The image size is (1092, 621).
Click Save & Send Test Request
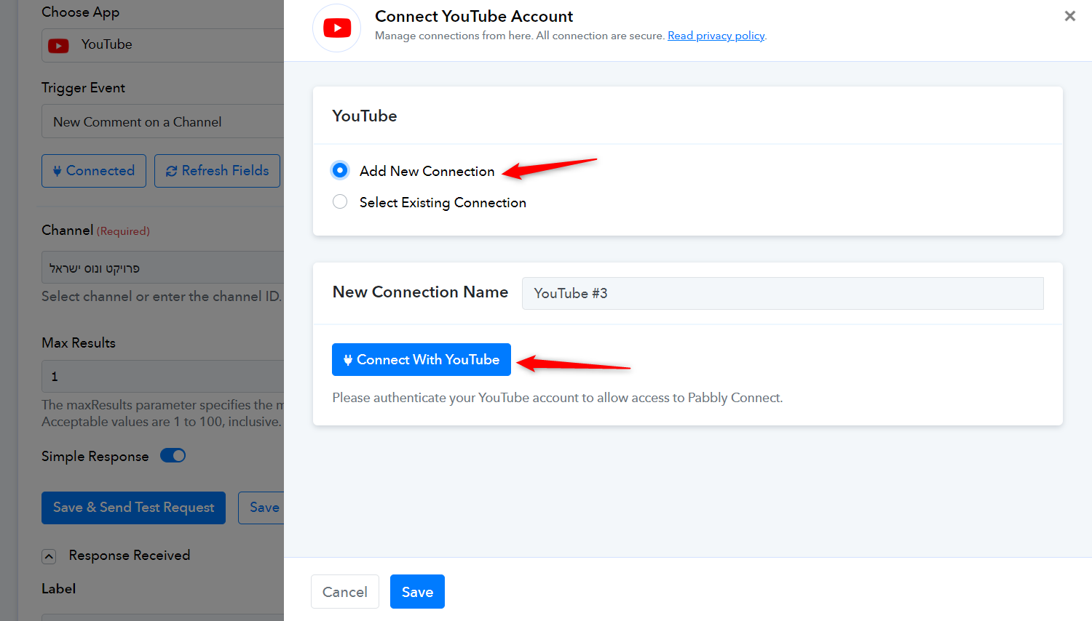[x=133, y=508]
